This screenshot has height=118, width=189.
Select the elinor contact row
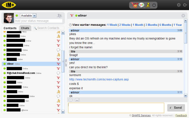pyautogui.click(x=31, y=64)
